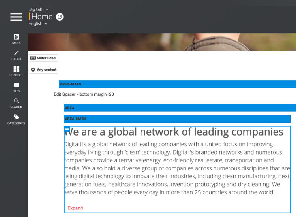296x217 pixels.
Task: Click the drag handle on text block
Action: pos(67,129)
